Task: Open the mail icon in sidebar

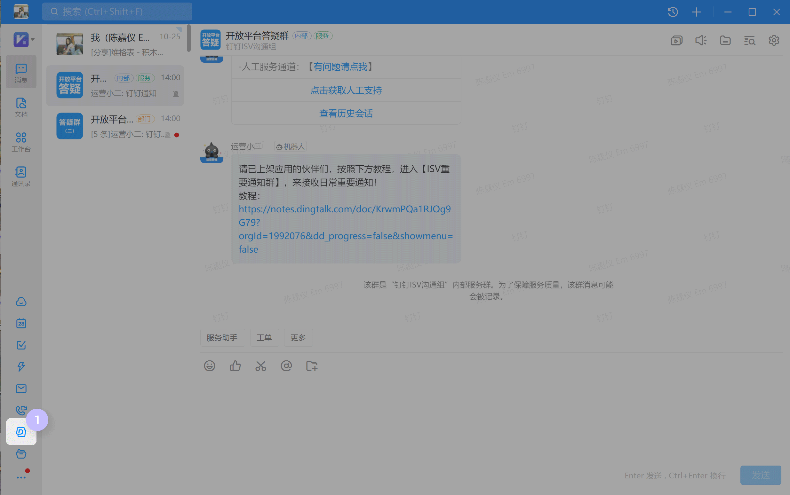Action: point(21,389)
